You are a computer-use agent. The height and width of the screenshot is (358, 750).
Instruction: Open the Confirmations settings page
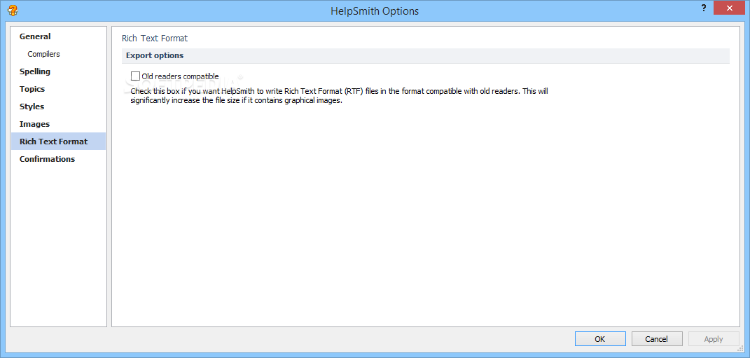tap(58, 159)
